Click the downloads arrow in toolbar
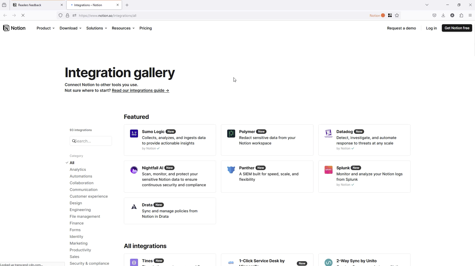 (443, 16)
